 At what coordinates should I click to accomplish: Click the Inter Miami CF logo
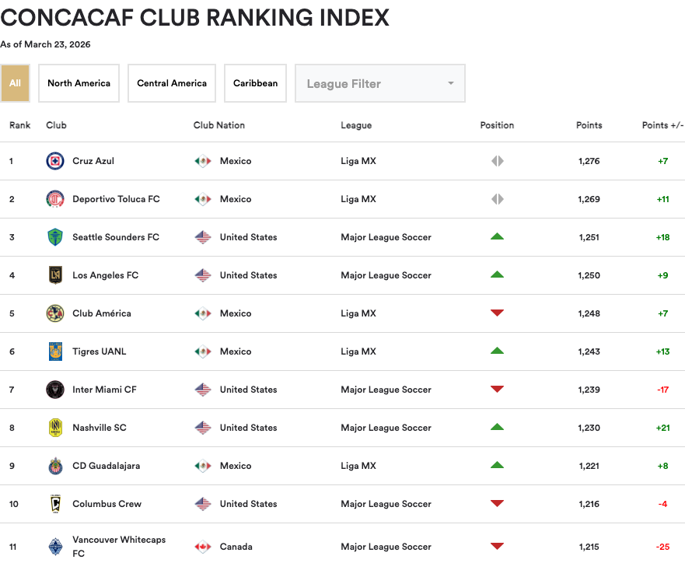pos(54,390)
